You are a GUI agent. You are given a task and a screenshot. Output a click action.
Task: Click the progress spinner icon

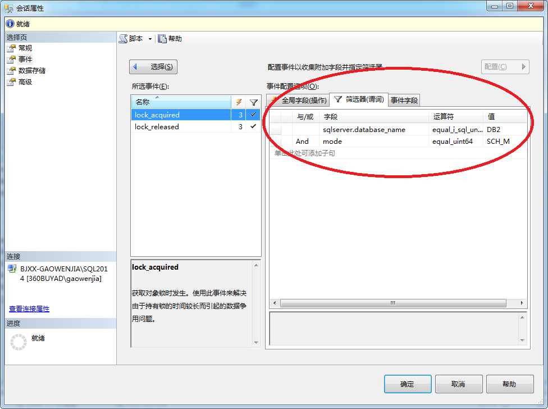19,342
